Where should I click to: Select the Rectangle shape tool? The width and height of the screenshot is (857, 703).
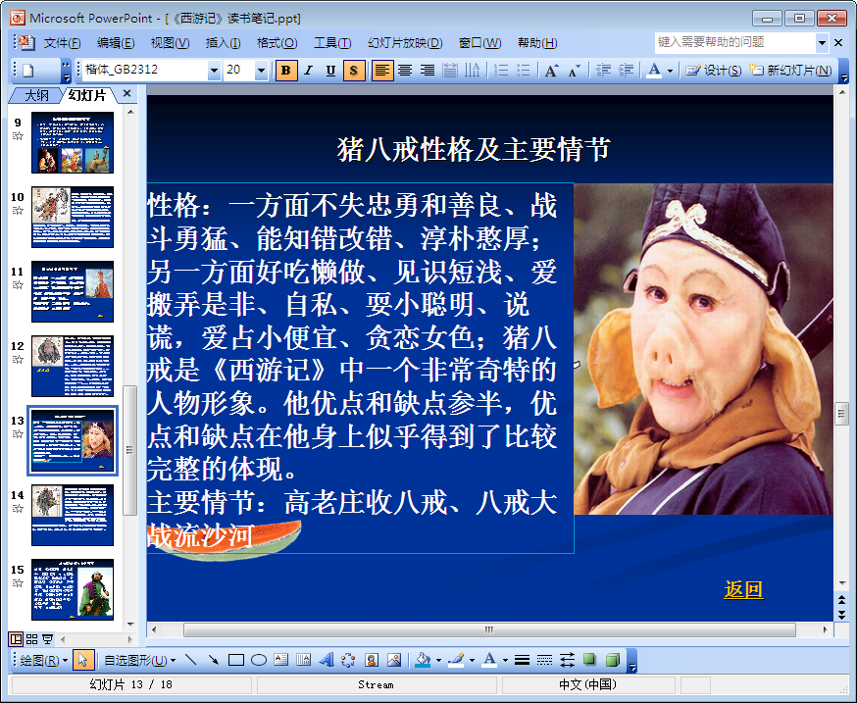(236, 660)
